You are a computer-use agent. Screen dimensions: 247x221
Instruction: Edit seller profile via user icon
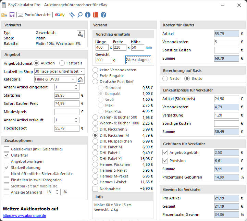[81, 34]
